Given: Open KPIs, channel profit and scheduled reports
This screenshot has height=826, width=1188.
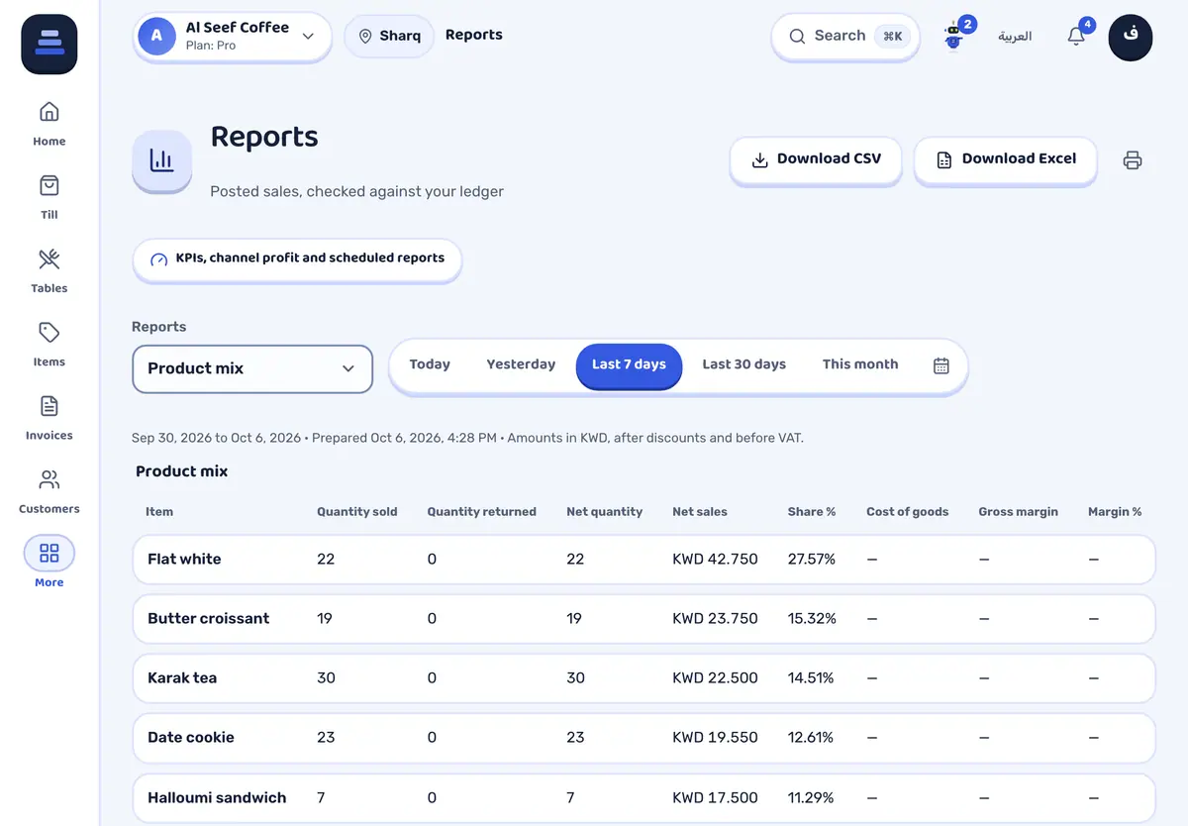Looking at the screenshot, I should pos(297,259).
